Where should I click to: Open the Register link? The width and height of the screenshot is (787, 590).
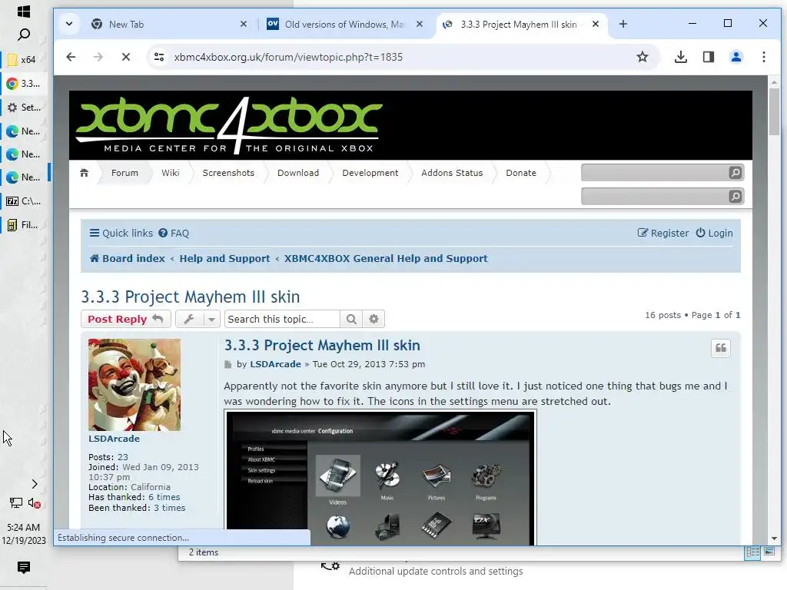pos(663,234)
